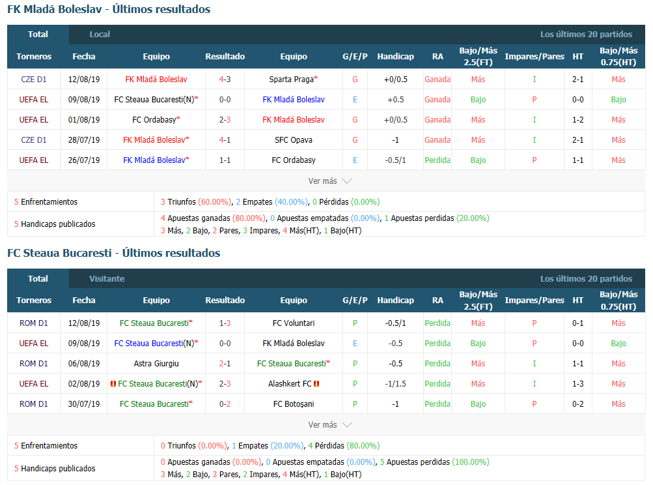The height and width of the screenshot is (485, 653).
Task: Click CZE D1 tournament in 12/08/19 row
Action: [34, 80]
